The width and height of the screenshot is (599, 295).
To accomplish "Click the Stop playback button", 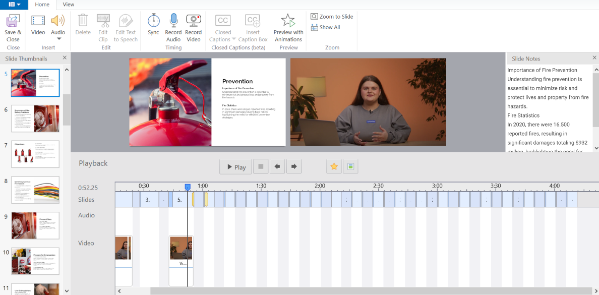I will [x=261, y=166].
